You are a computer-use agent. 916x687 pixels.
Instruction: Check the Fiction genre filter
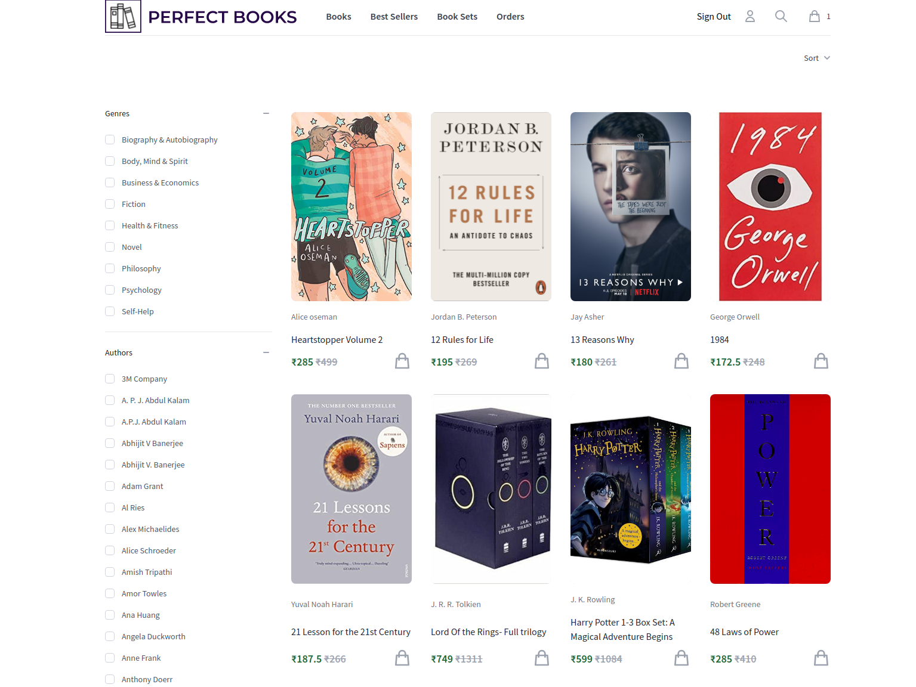click(110, 204)
